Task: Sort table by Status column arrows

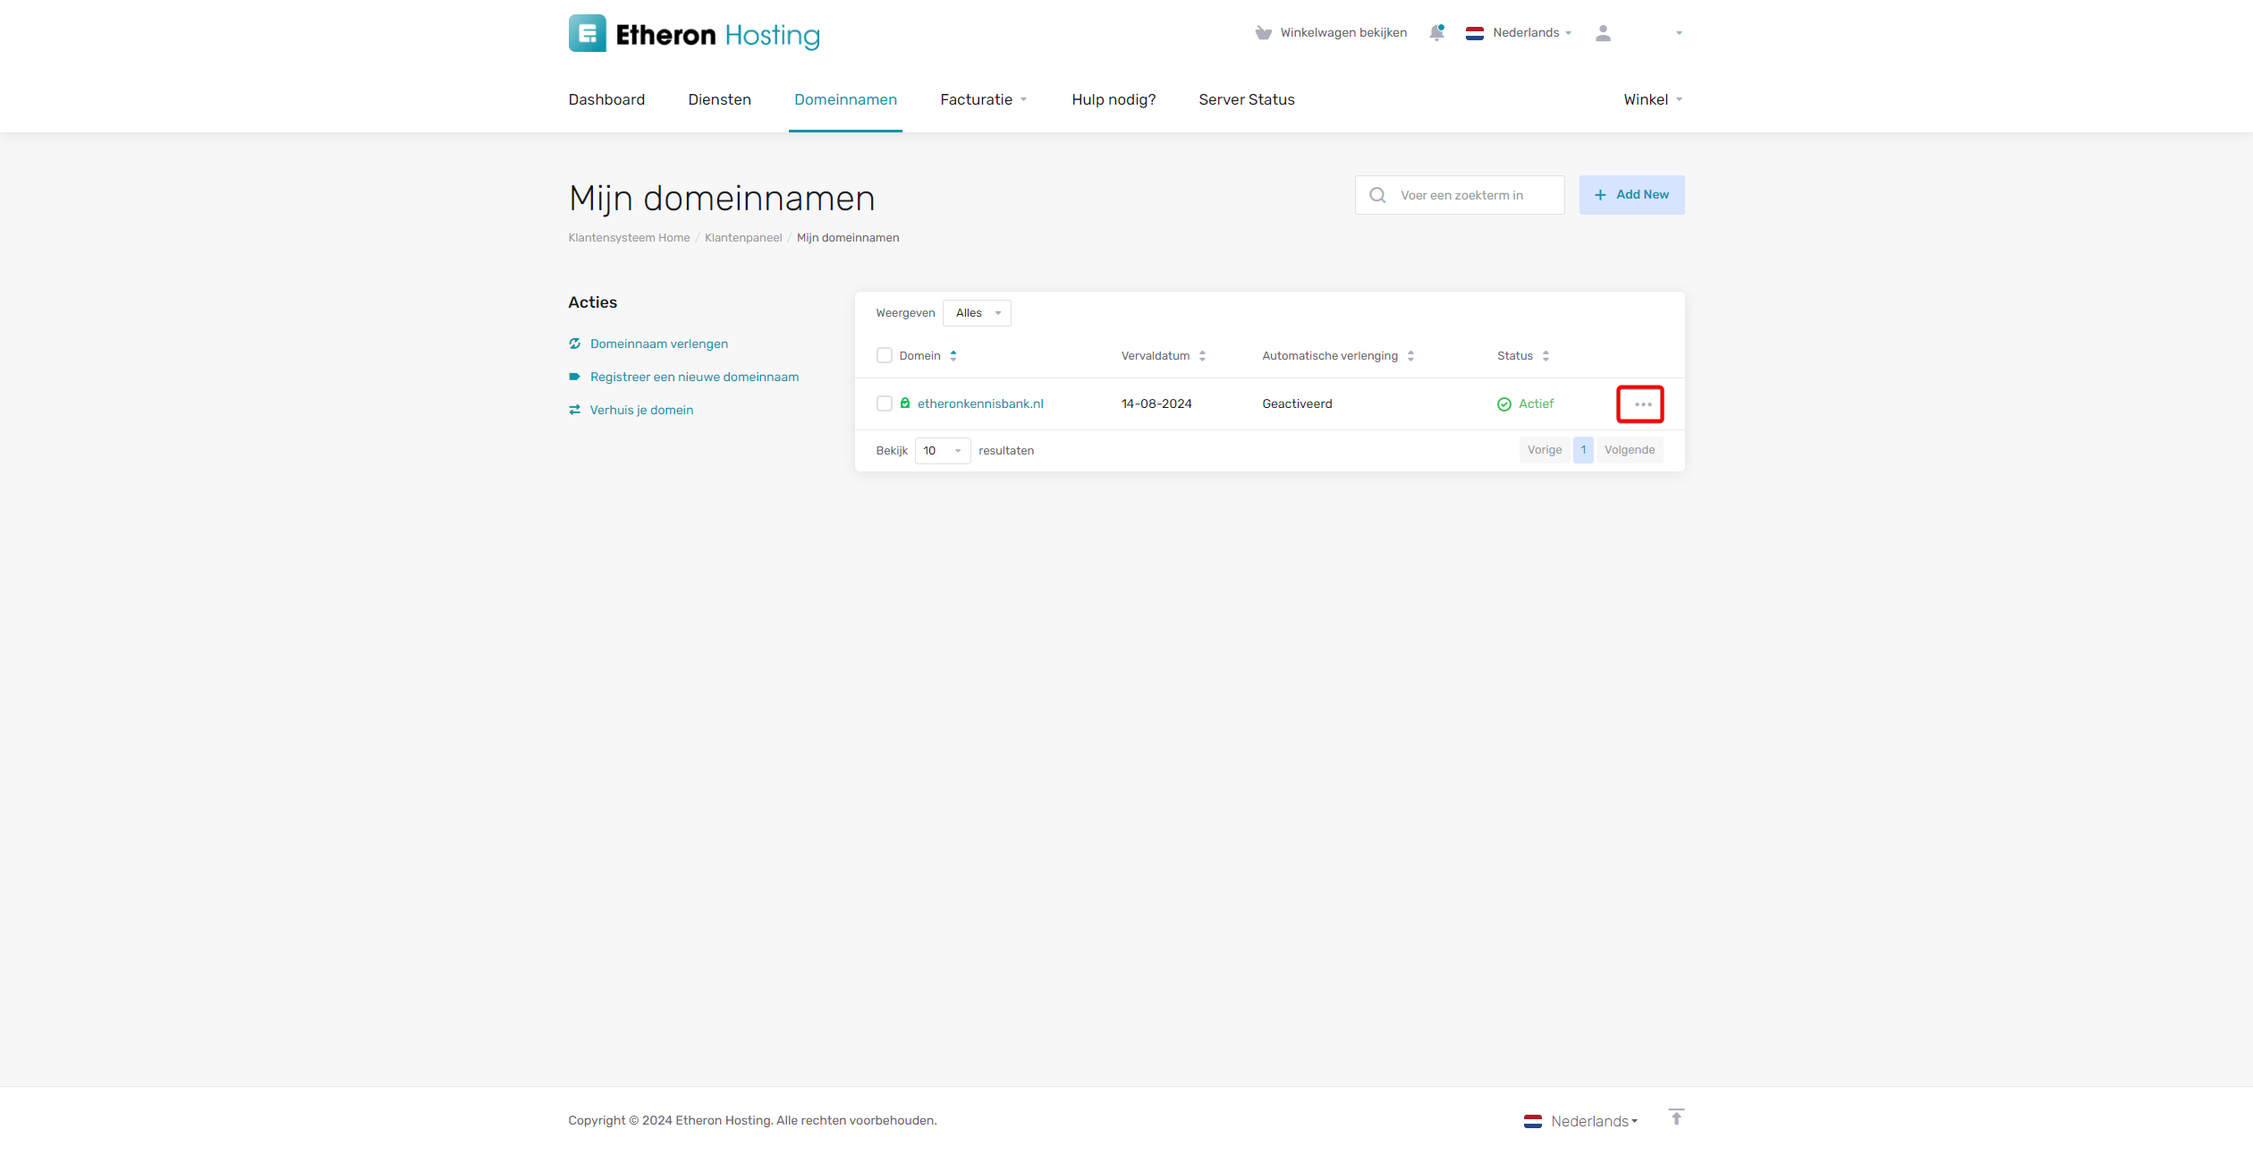Action: point(1546,356)
